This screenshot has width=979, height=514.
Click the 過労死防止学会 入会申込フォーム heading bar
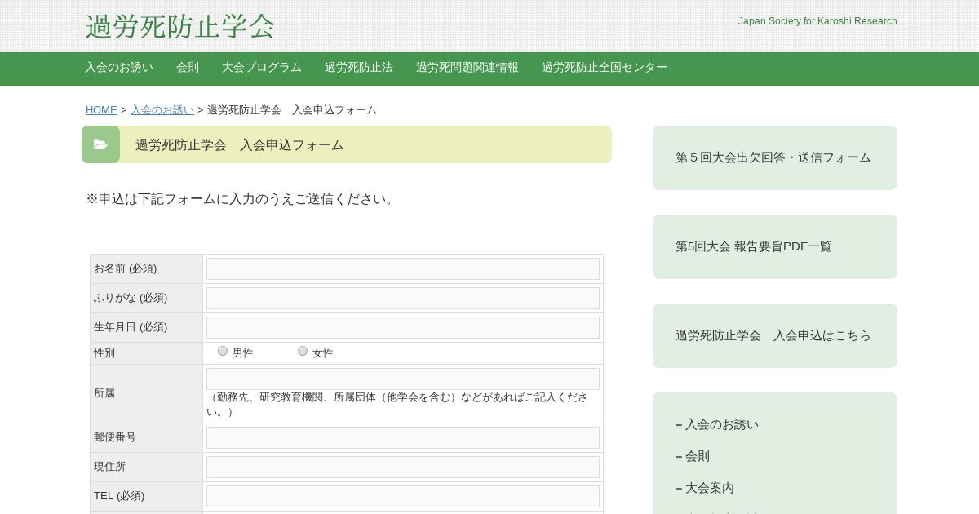click(x=347, y=144)
